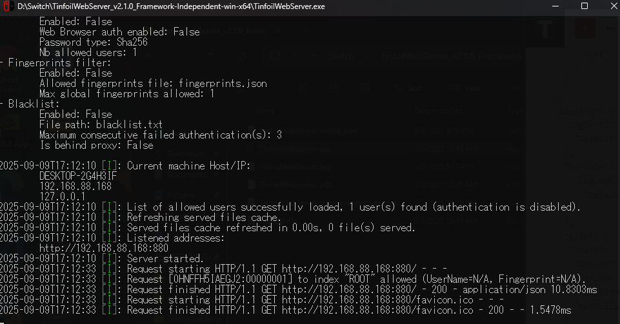Click the "Refreshing served files cache." message
Screen dimensions: 620x324
[x=204, y=217]
